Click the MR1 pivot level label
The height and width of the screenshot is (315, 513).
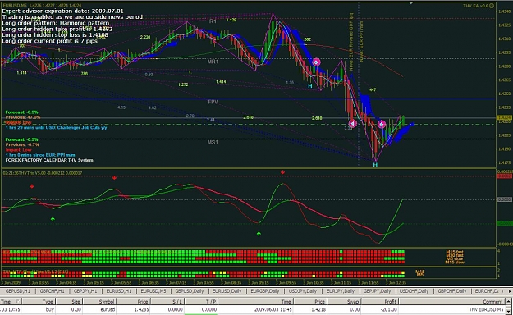[213, 62]
